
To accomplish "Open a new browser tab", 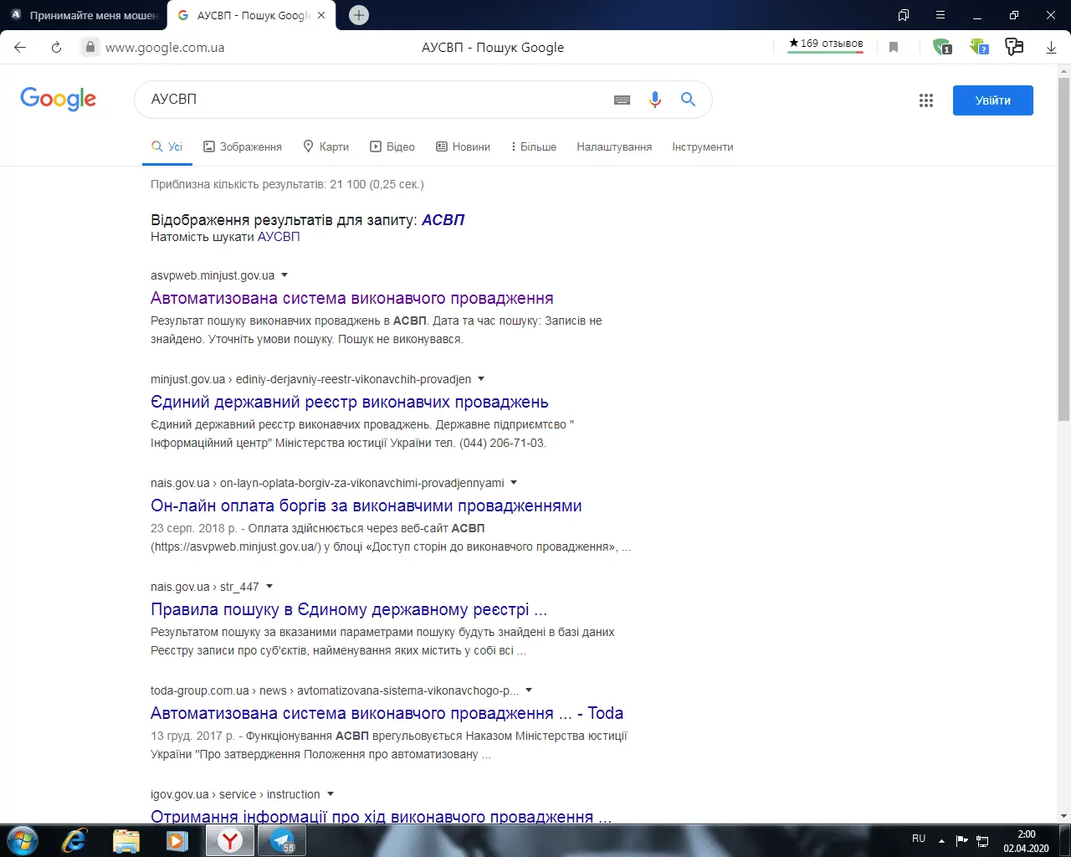I will pos(358,15).
